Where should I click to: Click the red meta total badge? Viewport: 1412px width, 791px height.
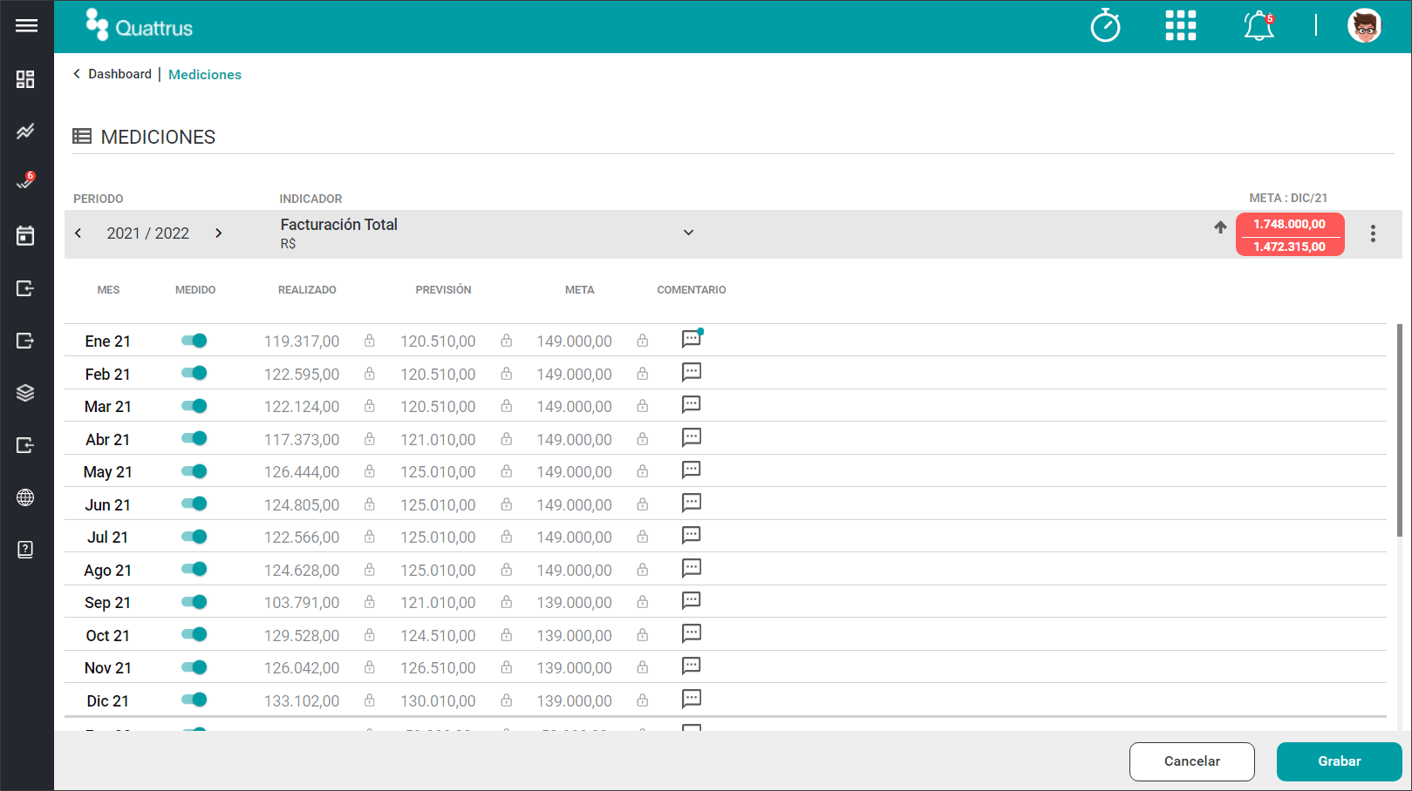coord(1290,235)
